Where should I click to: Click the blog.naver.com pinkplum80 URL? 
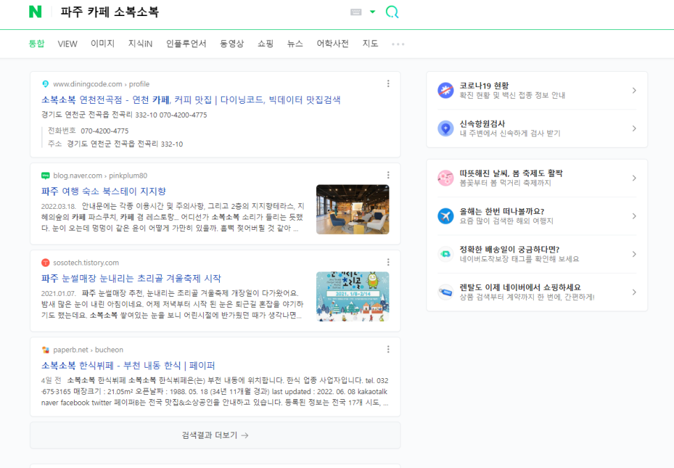(x=100, y=175)
